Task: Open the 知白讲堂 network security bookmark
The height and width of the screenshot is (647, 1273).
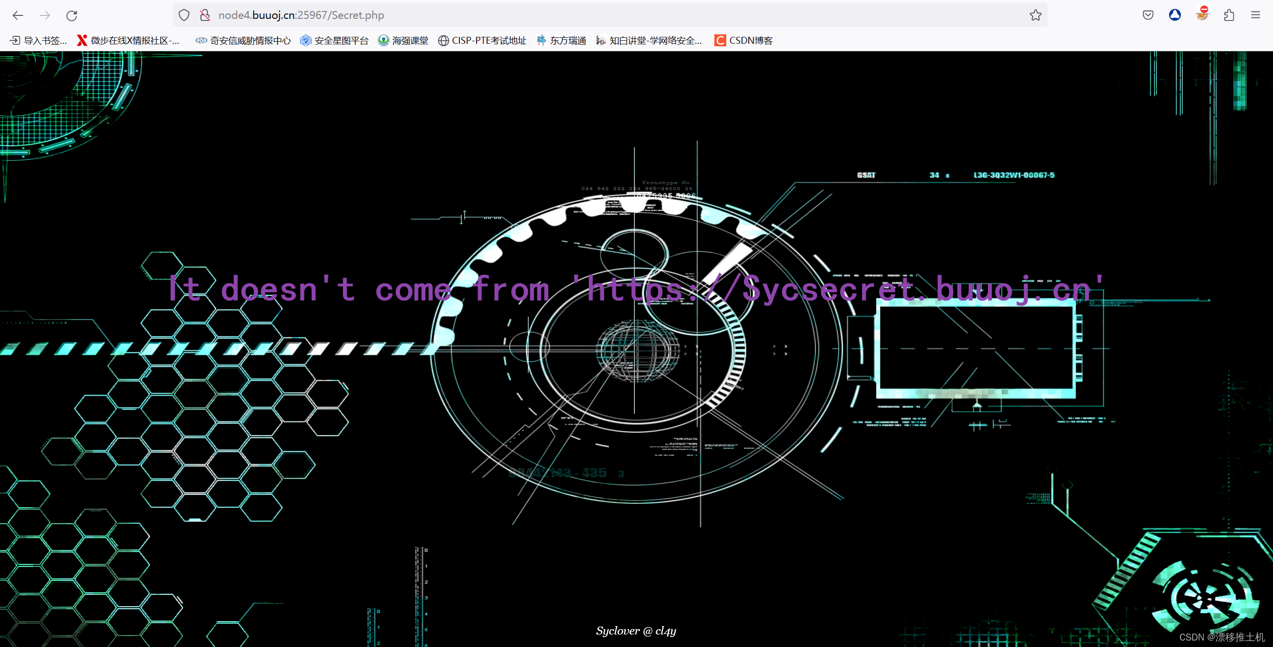Action: point(649,40)
